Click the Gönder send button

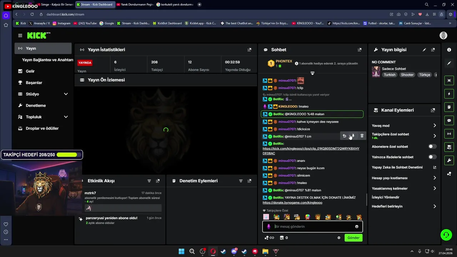[x=353, y=238]
